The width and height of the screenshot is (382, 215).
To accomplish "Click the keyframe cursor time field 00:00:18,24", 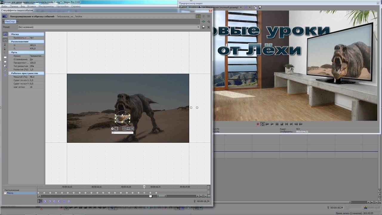I will [203, 201].
